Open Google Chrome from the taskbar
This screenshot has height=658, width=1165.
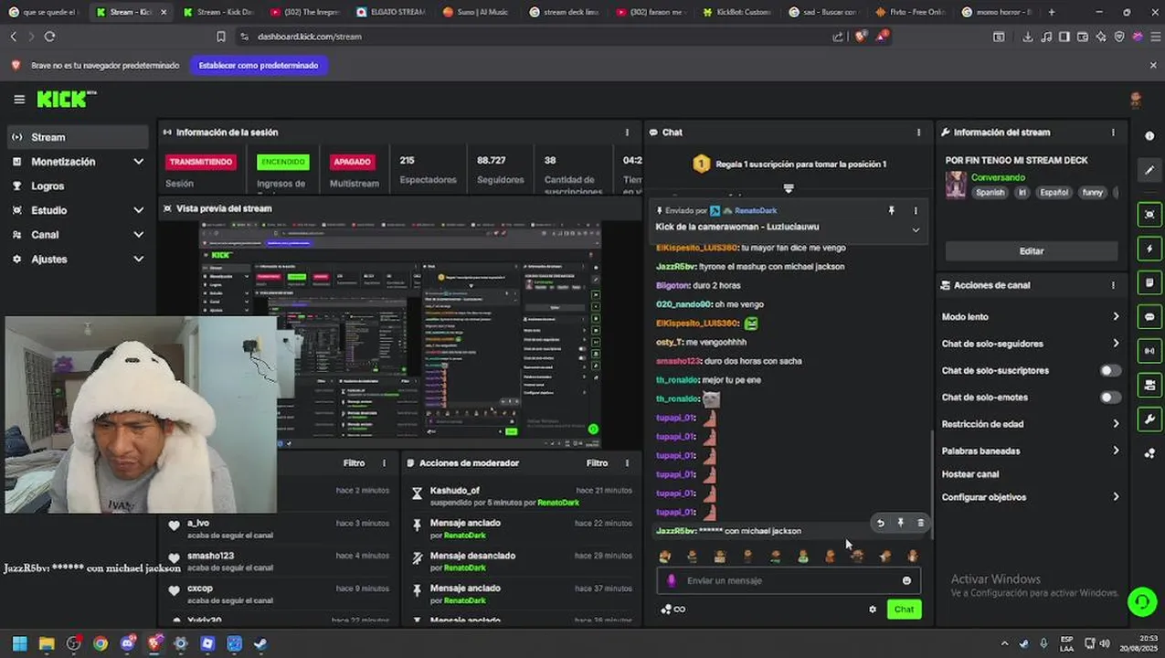pos(101,643)
